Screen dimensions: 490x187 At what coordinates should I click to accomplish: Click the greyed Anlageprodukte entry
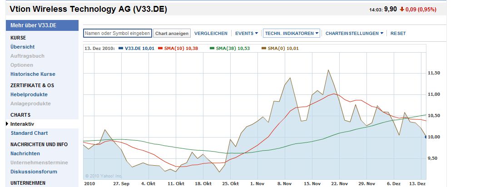tap(30, 103)
